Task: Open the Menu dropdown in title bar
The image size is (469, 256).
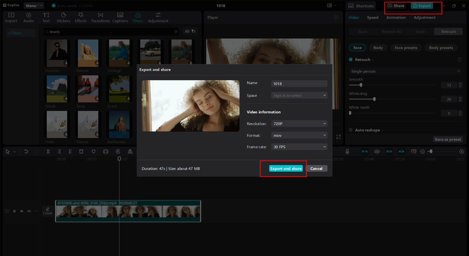Action: 34,5
